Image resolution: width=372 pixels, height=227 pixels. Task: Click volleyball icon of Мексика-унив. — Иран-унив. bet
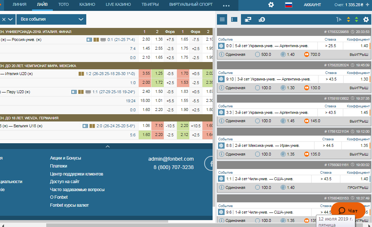(221, 146)
